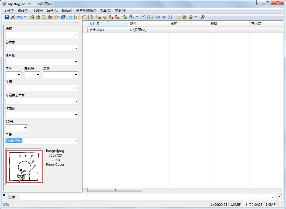Remove tag with the red X icon
The height and width of the screenshot is (209, 286).
pyautogui.click(x=13, y=17)
